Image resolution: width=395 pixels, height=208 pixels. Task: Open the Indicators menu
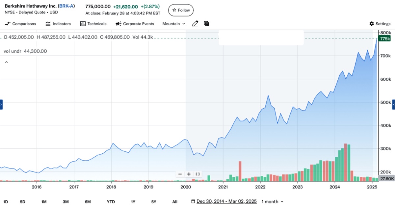click(x=58, y=24)
